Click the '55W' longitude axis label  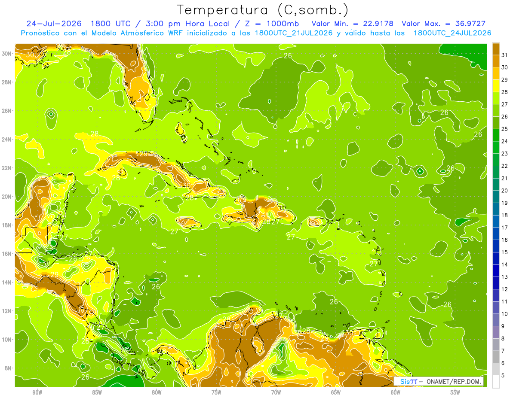pyautogui.click(x=455, y=392)
